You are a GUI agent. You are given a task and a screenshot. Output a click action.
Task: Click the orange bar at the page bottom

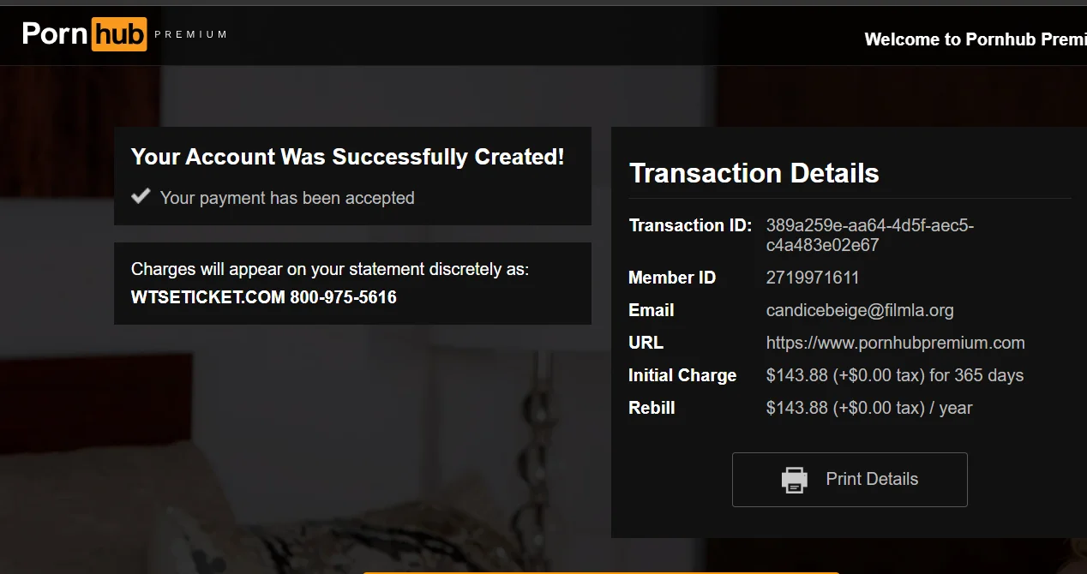tap(600, 572)
